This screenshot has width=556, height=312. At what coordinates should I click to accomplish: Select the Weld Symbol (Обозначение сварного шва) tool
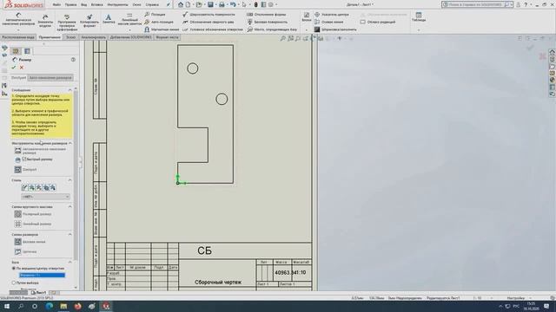coord(208,22)
